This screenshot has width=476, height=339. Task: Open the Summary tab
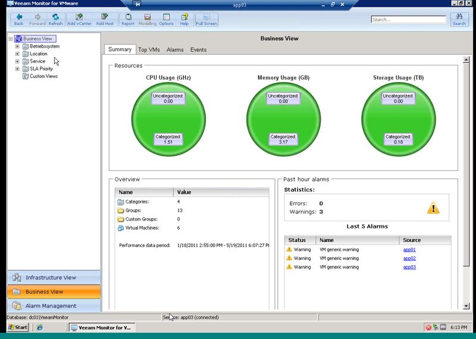(x=120, y=49)
